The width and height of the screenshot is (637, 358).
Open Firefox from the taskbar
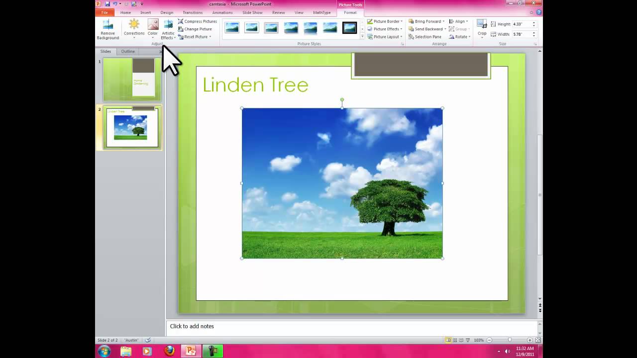pyautogui.click(x=170, y=351)
